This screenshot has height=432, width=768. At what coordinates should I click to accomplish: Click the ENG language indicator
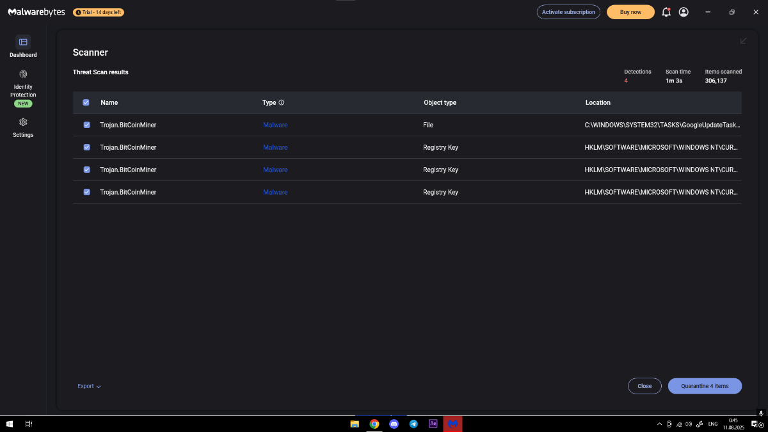click(712, 424)
